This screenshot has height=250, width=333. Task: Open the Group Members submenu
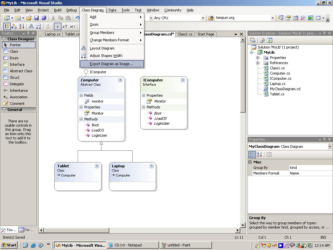tap(112, 33)
